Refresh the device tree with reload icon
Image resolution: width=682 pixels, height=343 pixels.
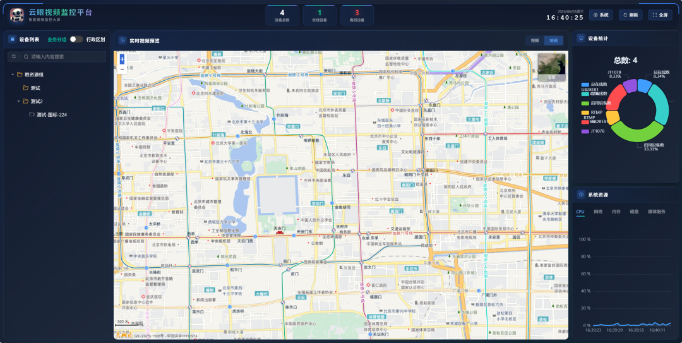pos(13,57)
